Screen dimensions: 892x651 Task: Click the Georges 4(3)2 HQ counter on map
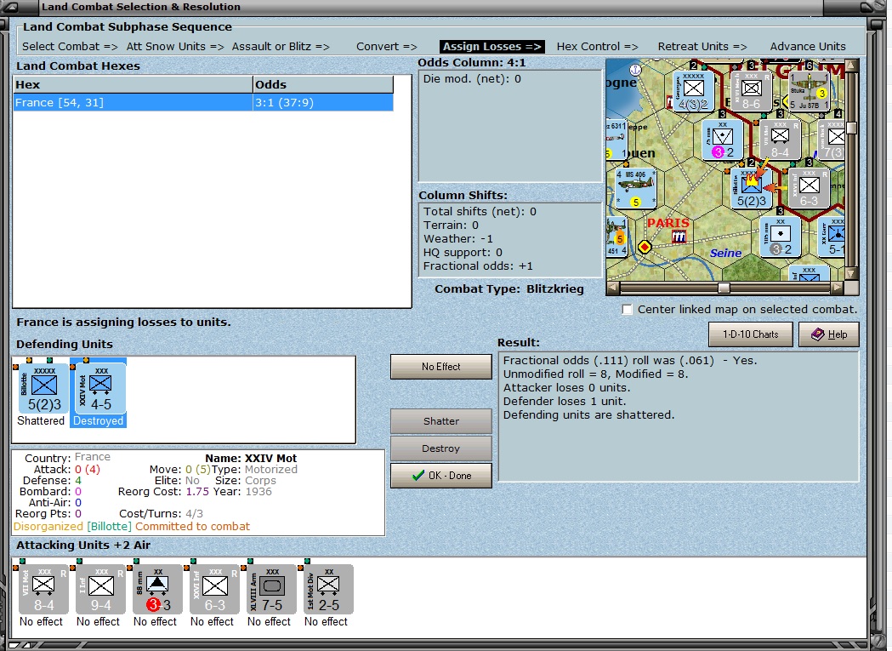(x=692, y=90)
